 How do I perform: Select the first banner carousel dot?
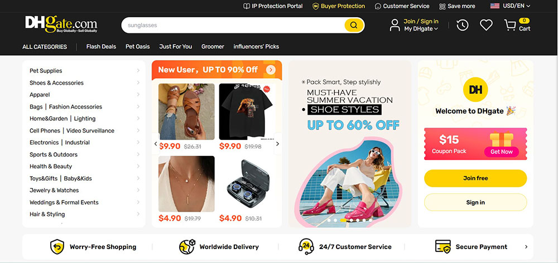coord(329,220)
